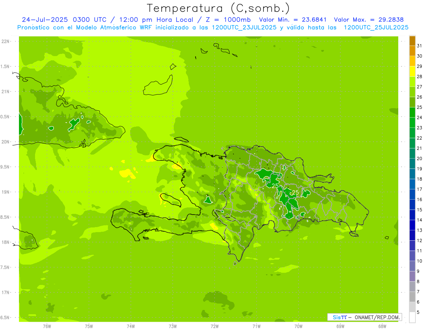This screenshot has height=331, width=429.
Task: Click the '75W' longitude axis label
Action: coord(89,326)
